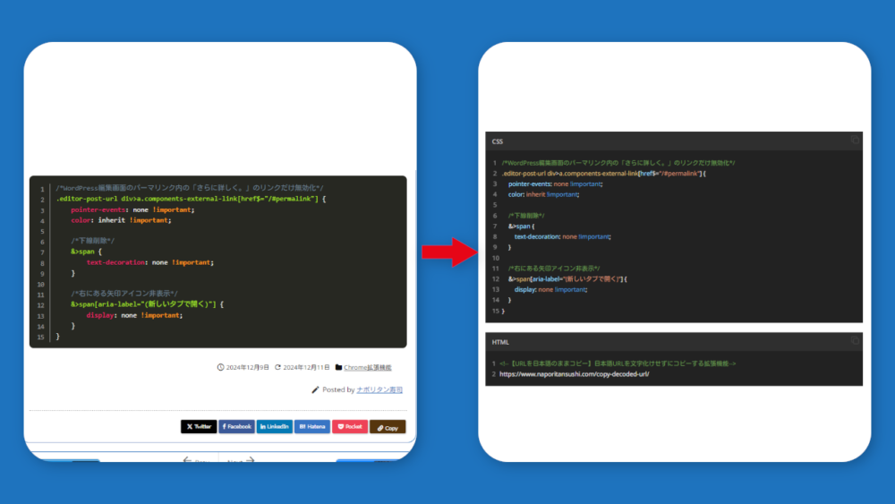The height and width of the screenshot is (504, 895).
Task: Share the post on Facebook
Action: click(236, 426)
